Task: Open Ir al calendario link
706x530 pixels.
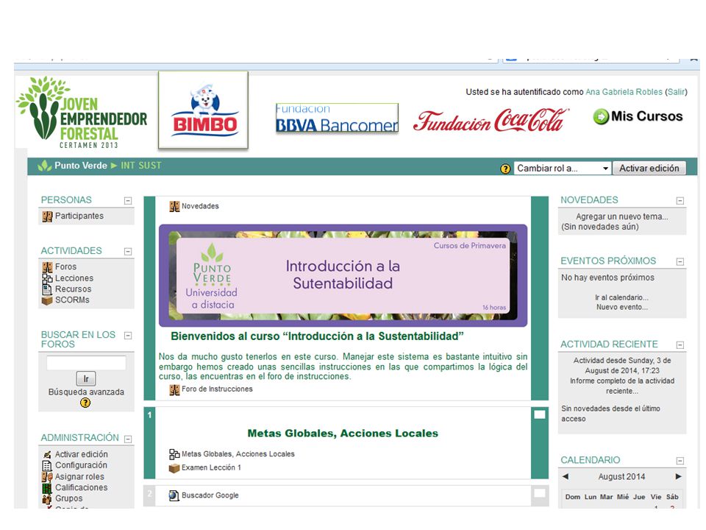Action: 622,297
